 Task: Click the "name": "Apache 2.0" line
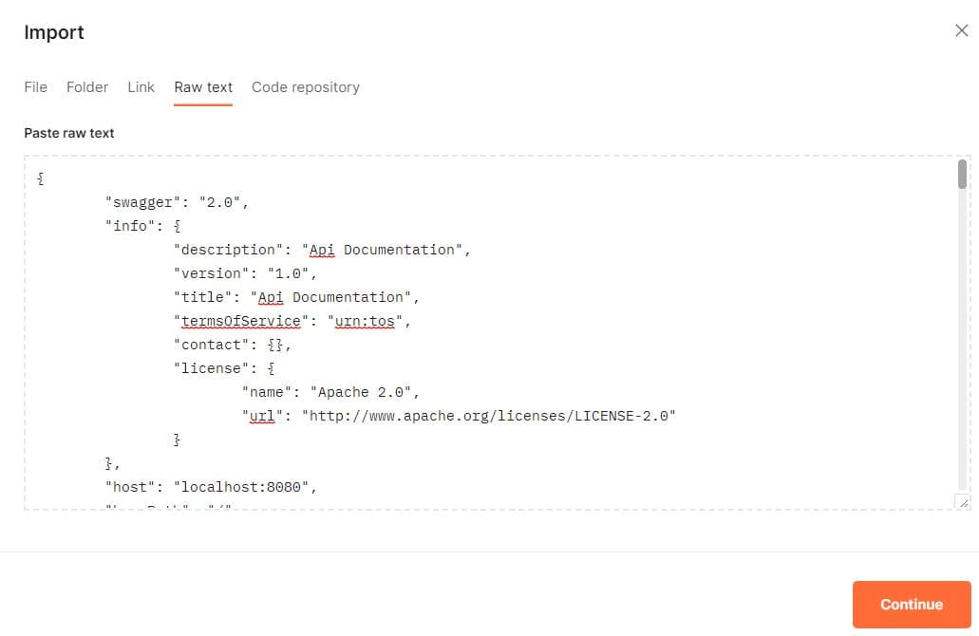329,392
